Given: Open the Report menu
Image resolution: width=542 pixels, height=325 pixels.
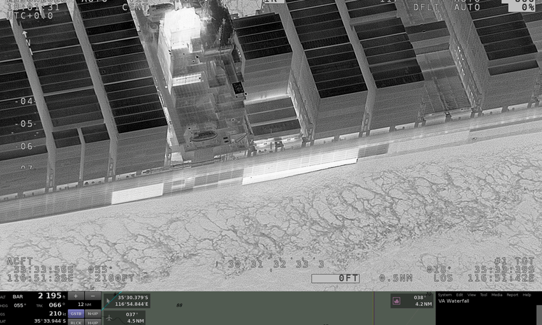Looking at the screenshot, I should point(512,295).
